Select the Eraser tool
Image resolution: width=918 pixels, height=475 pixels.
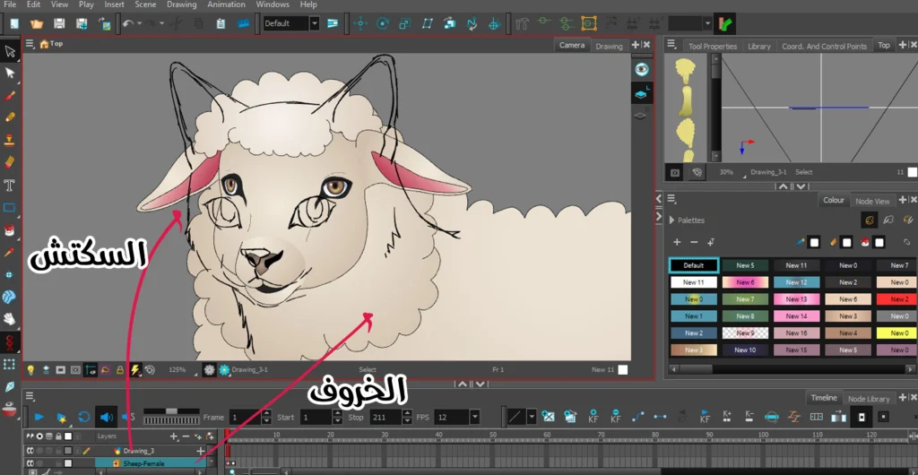[x=9, y=162]
